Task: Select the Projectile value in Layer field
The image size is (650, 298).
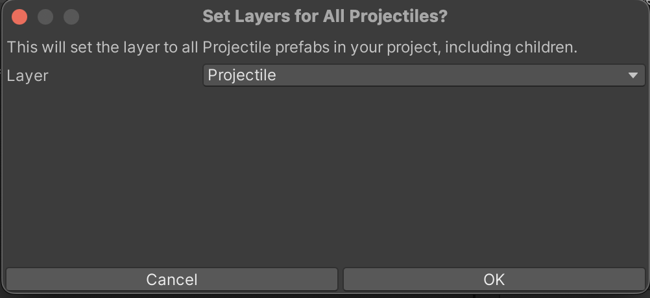Action: [x=242, y=75]
